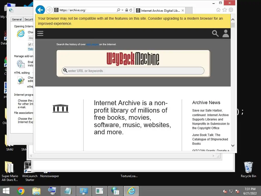The image size is (261, 196).
Task: Open the Windows Start button
Action: click(6, 191)
